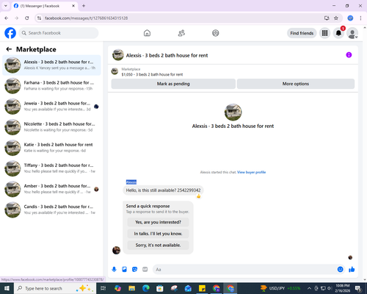
Task: Open a new browser tab
Action: [84, 6]
